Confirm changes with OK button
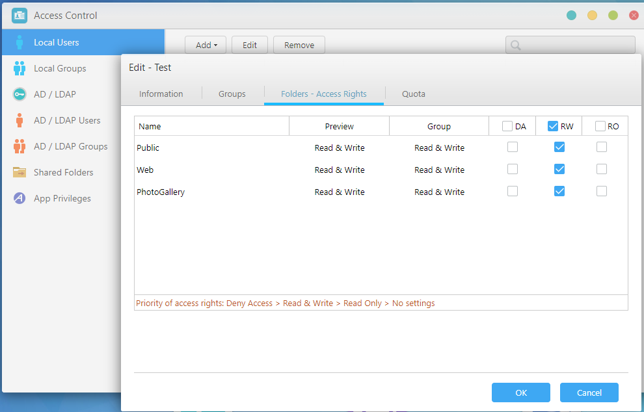The width and height of the screenshot is (644, 412). tap(521, 393)
